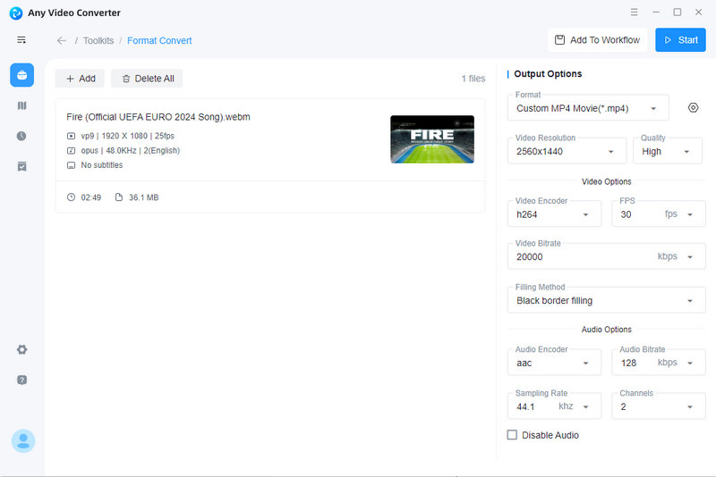Click Add To Workflow button
This screenshot has width=716, height=477.
coord(597,40)
